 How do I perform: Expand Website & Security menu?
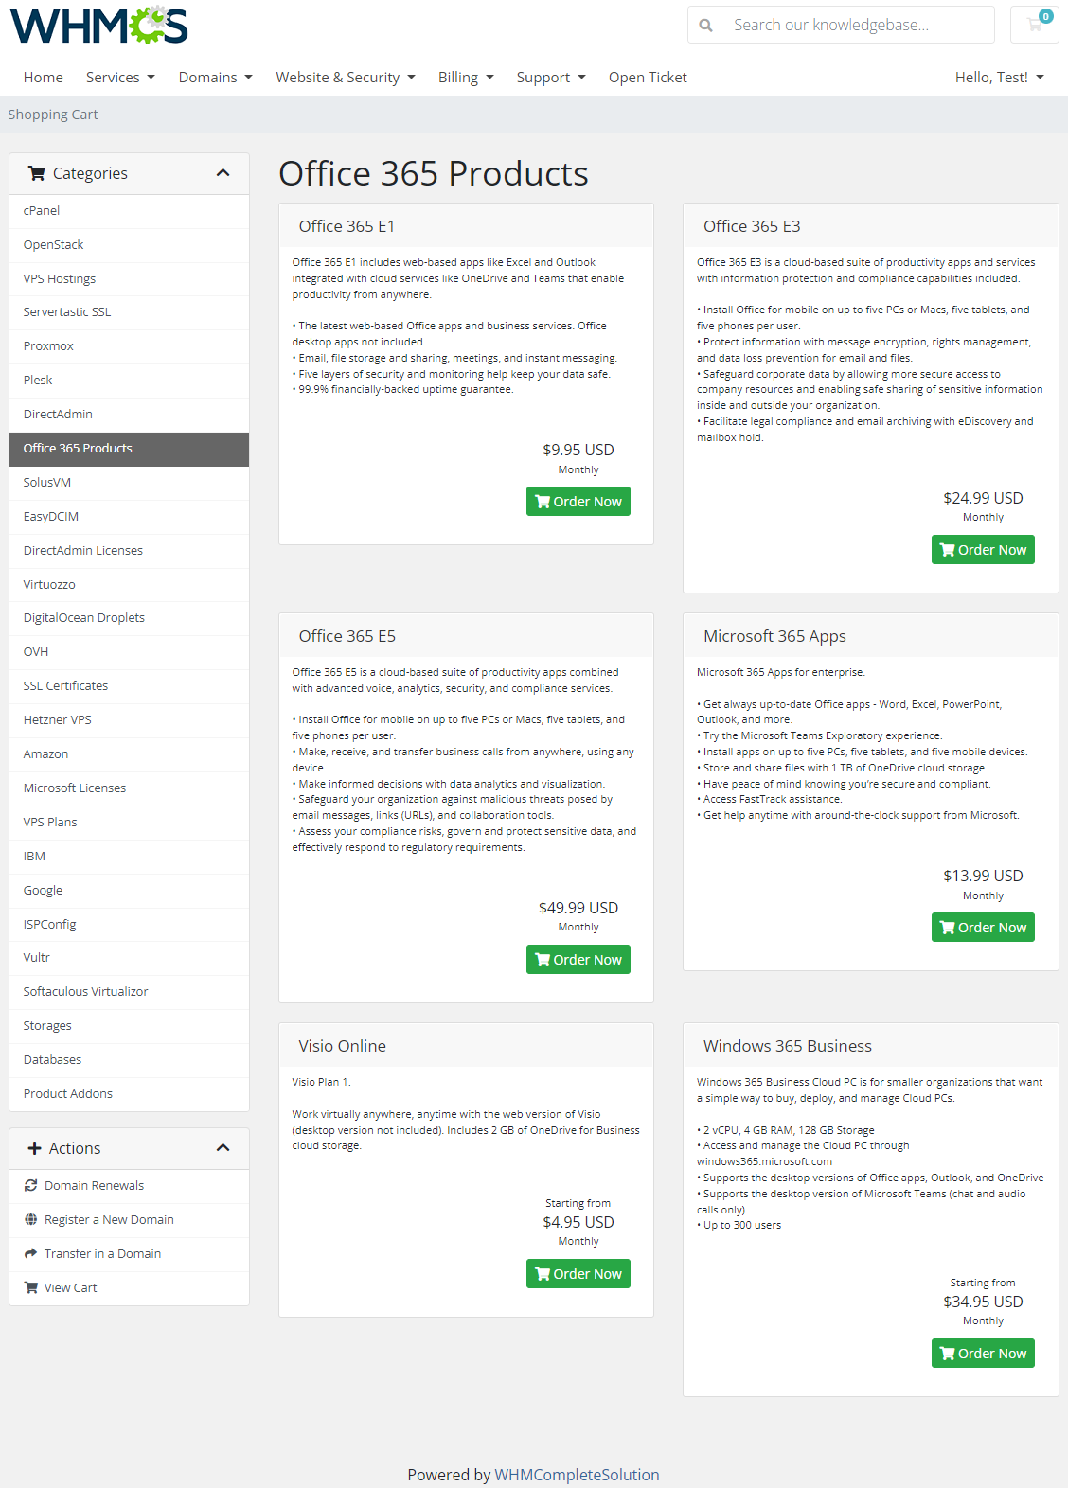click(x=346, y=78)
